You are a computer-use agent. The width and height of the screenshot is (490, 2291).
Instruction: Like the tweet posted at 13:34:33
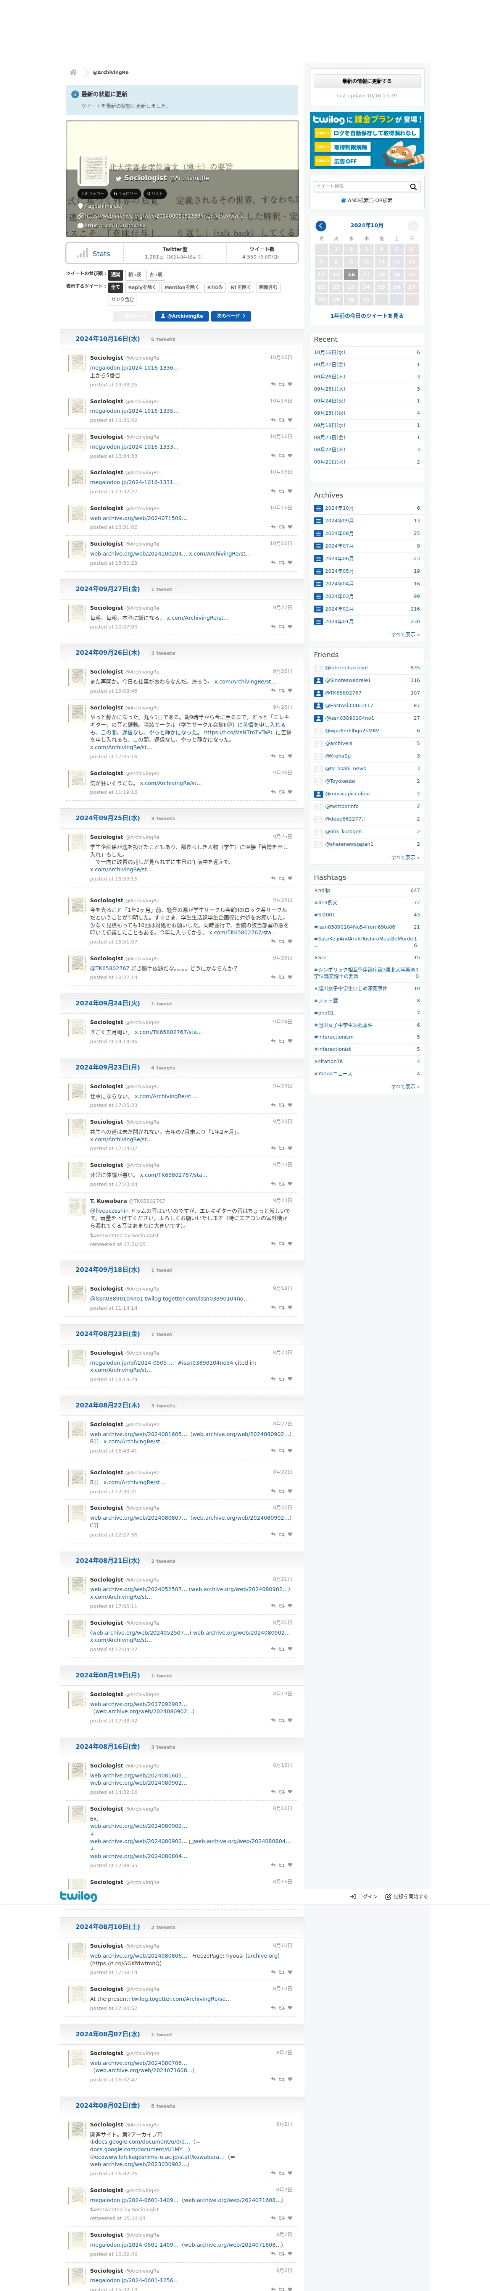[290, 456]
